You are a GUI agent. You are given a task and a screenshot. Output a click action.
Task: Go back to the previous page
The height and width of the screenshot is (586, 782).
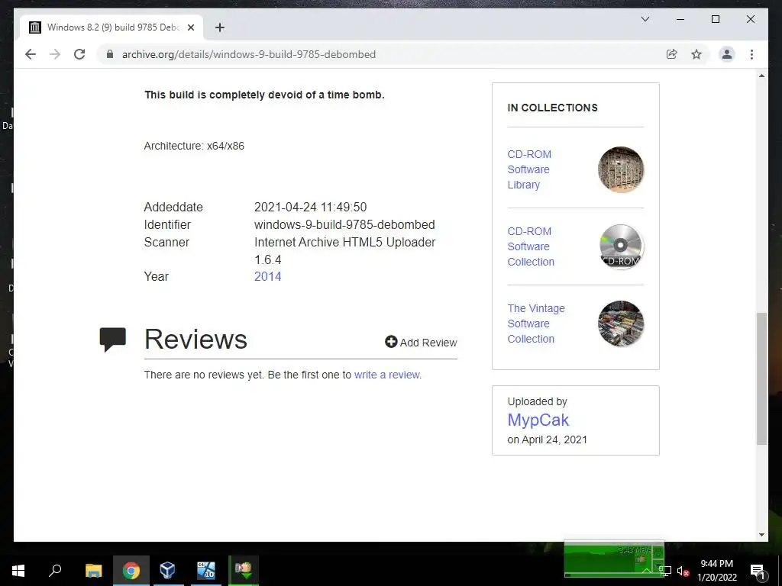point(31,54)
